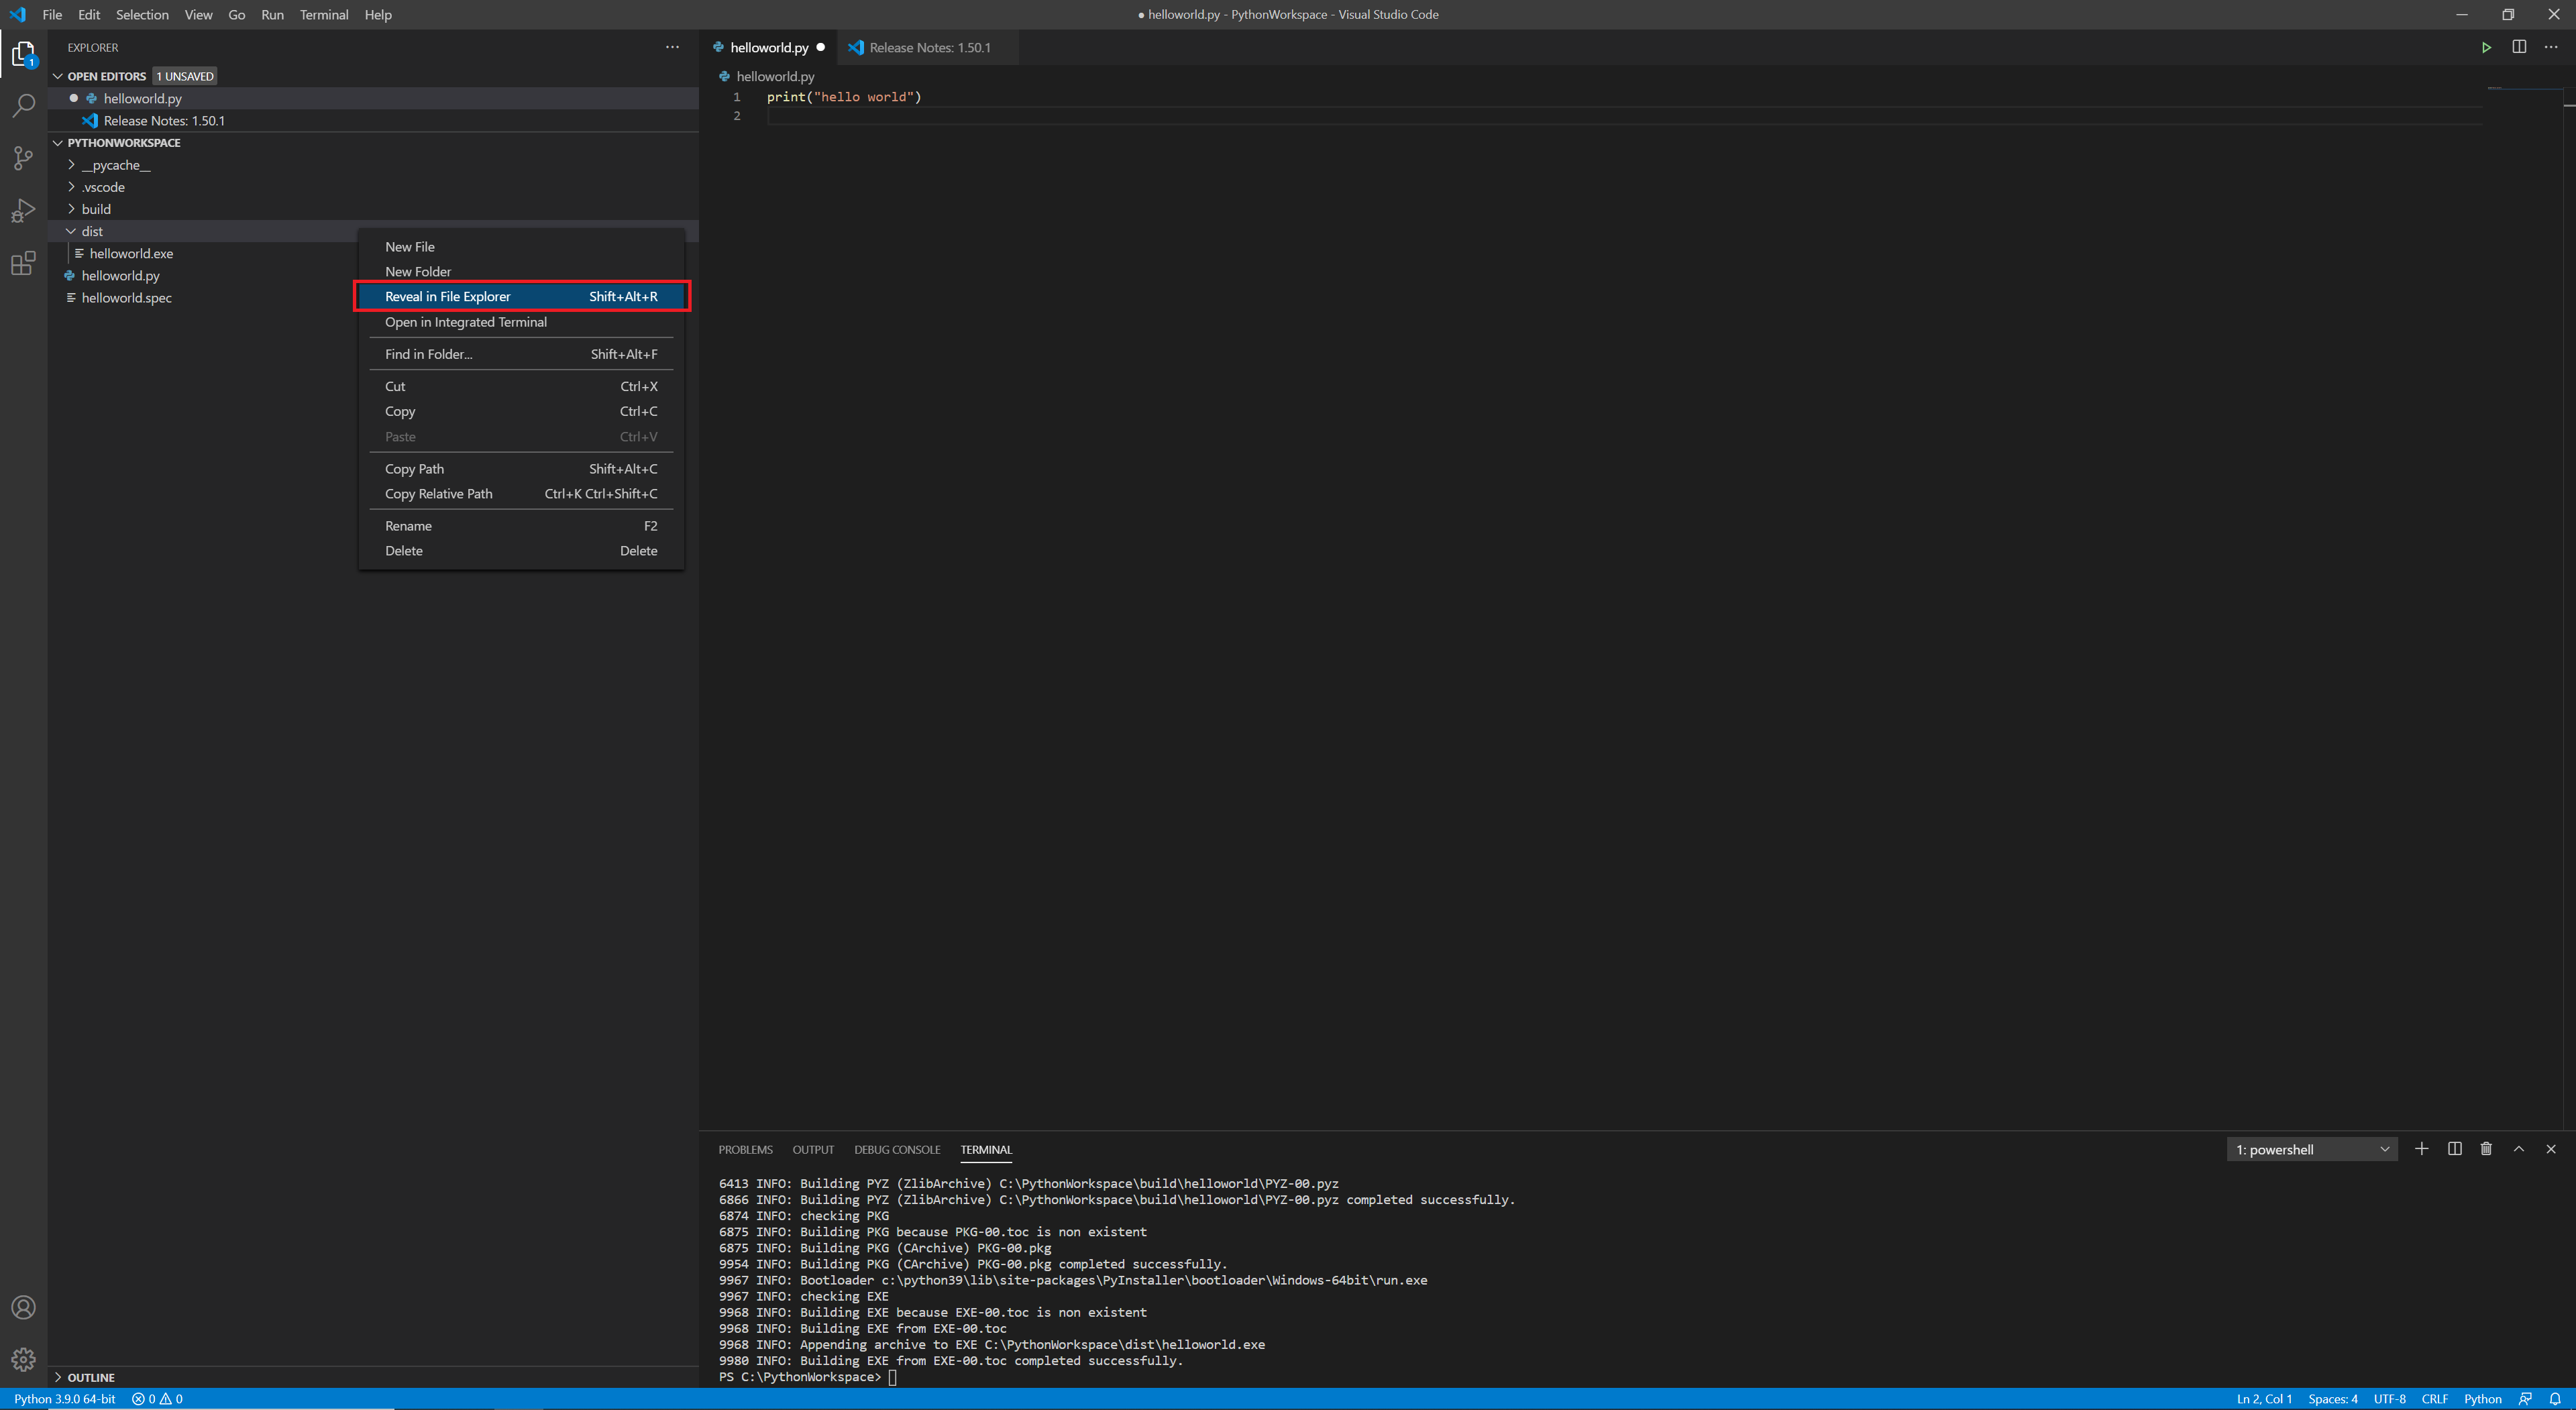The image size is (2576, 1410).
Task: Choose Reveal in File Explorer
Action: tap(448, 296)
